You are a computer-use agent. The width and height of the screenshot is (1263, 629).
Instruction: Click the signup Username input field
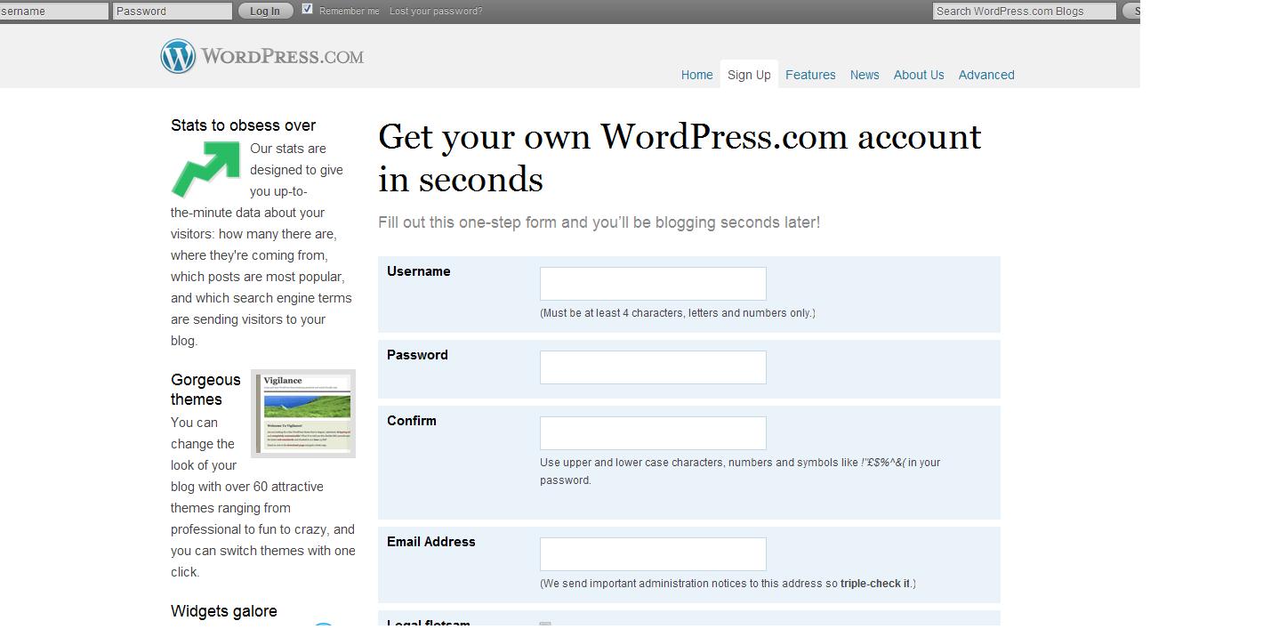click(x=653, y=284)
